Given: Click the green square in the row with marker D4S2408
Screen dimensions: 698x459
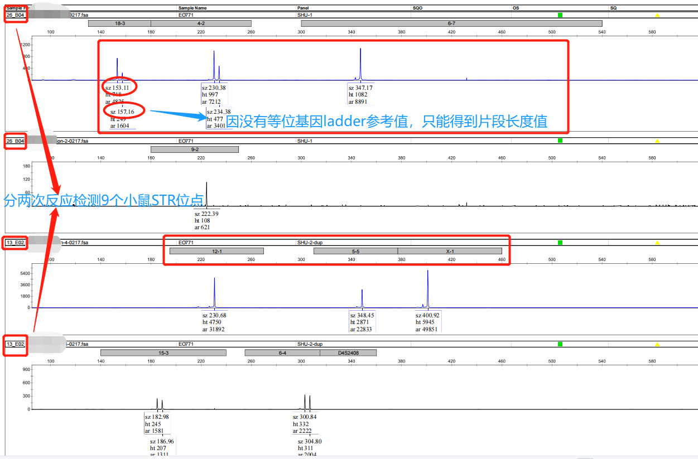Looking at the screenshot, I should tap(560, 344).
